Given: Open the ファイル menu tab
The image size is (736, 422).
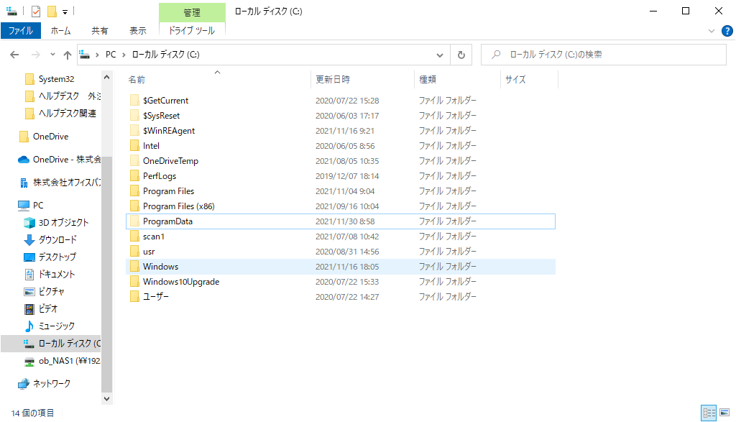Looking at the screenshot, I should click(x=20, y=31).
